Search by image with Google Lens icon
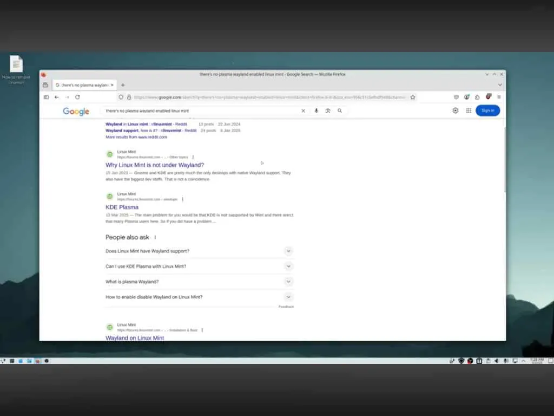554x416 pixels. (x=328, y=110)
